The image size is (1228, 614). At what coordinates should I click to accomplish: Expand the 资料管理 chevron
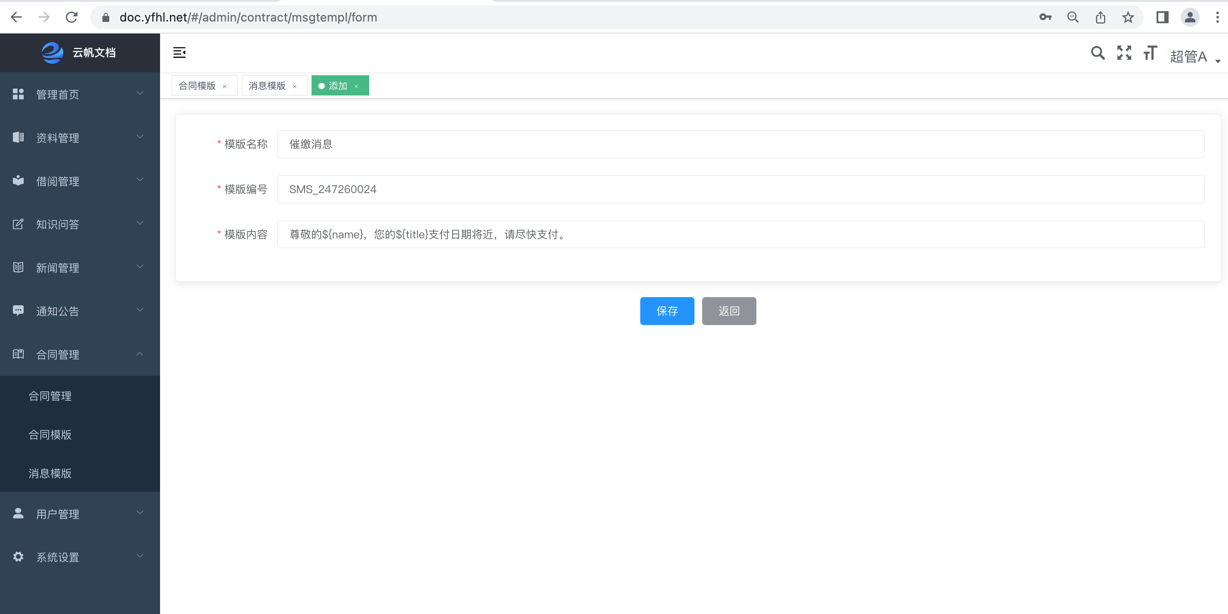point(140,137)
